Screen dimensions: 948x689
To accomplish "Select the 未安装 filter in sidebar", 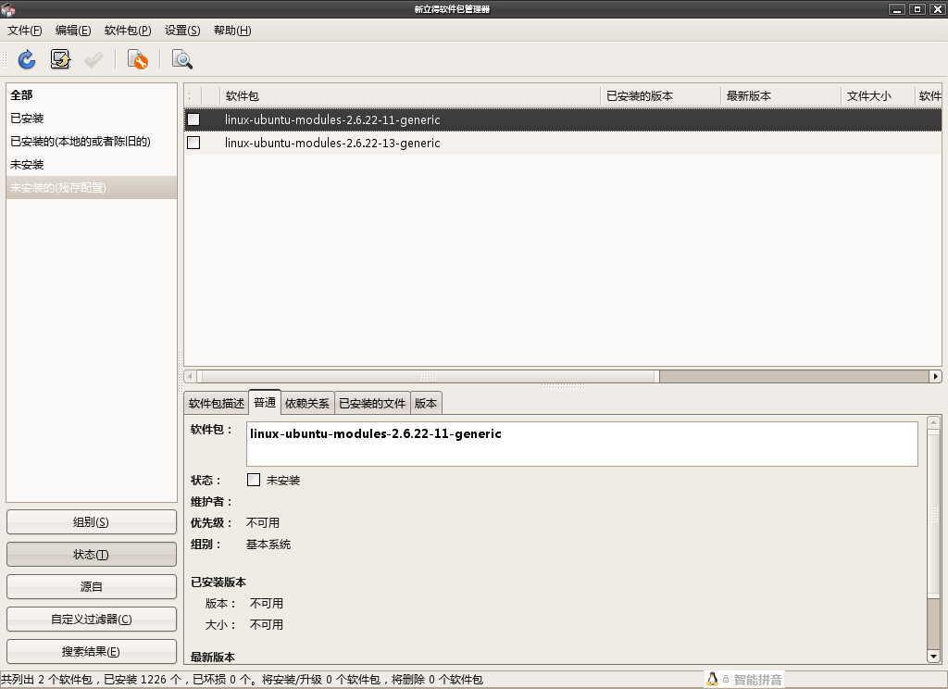I will [92, 164].
